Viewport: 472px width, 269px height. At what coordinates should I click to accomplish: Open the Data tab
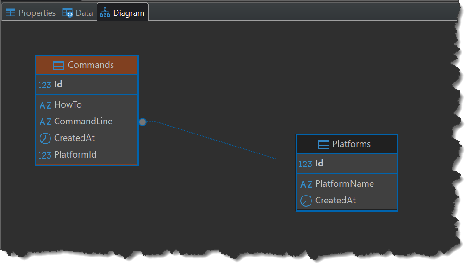coord(78,13)
